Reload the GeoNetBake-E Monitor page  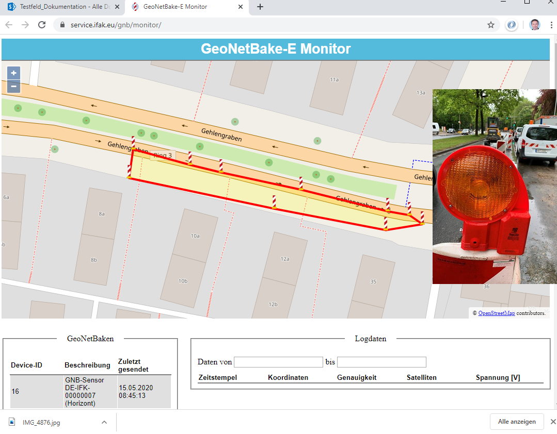tap(42, 25)
